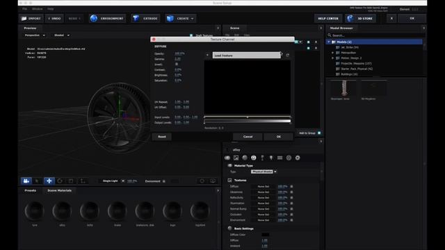Open the Help Center
Viewport: 445px width, 250px height.
coord(328,19)
